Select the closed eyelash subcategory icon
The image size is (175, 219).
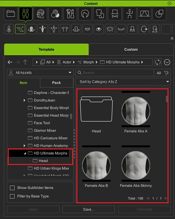tap(121, 29)
